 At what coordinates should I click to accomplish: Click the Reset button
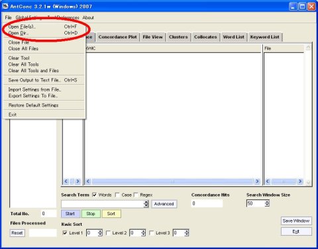pos(17,233)
